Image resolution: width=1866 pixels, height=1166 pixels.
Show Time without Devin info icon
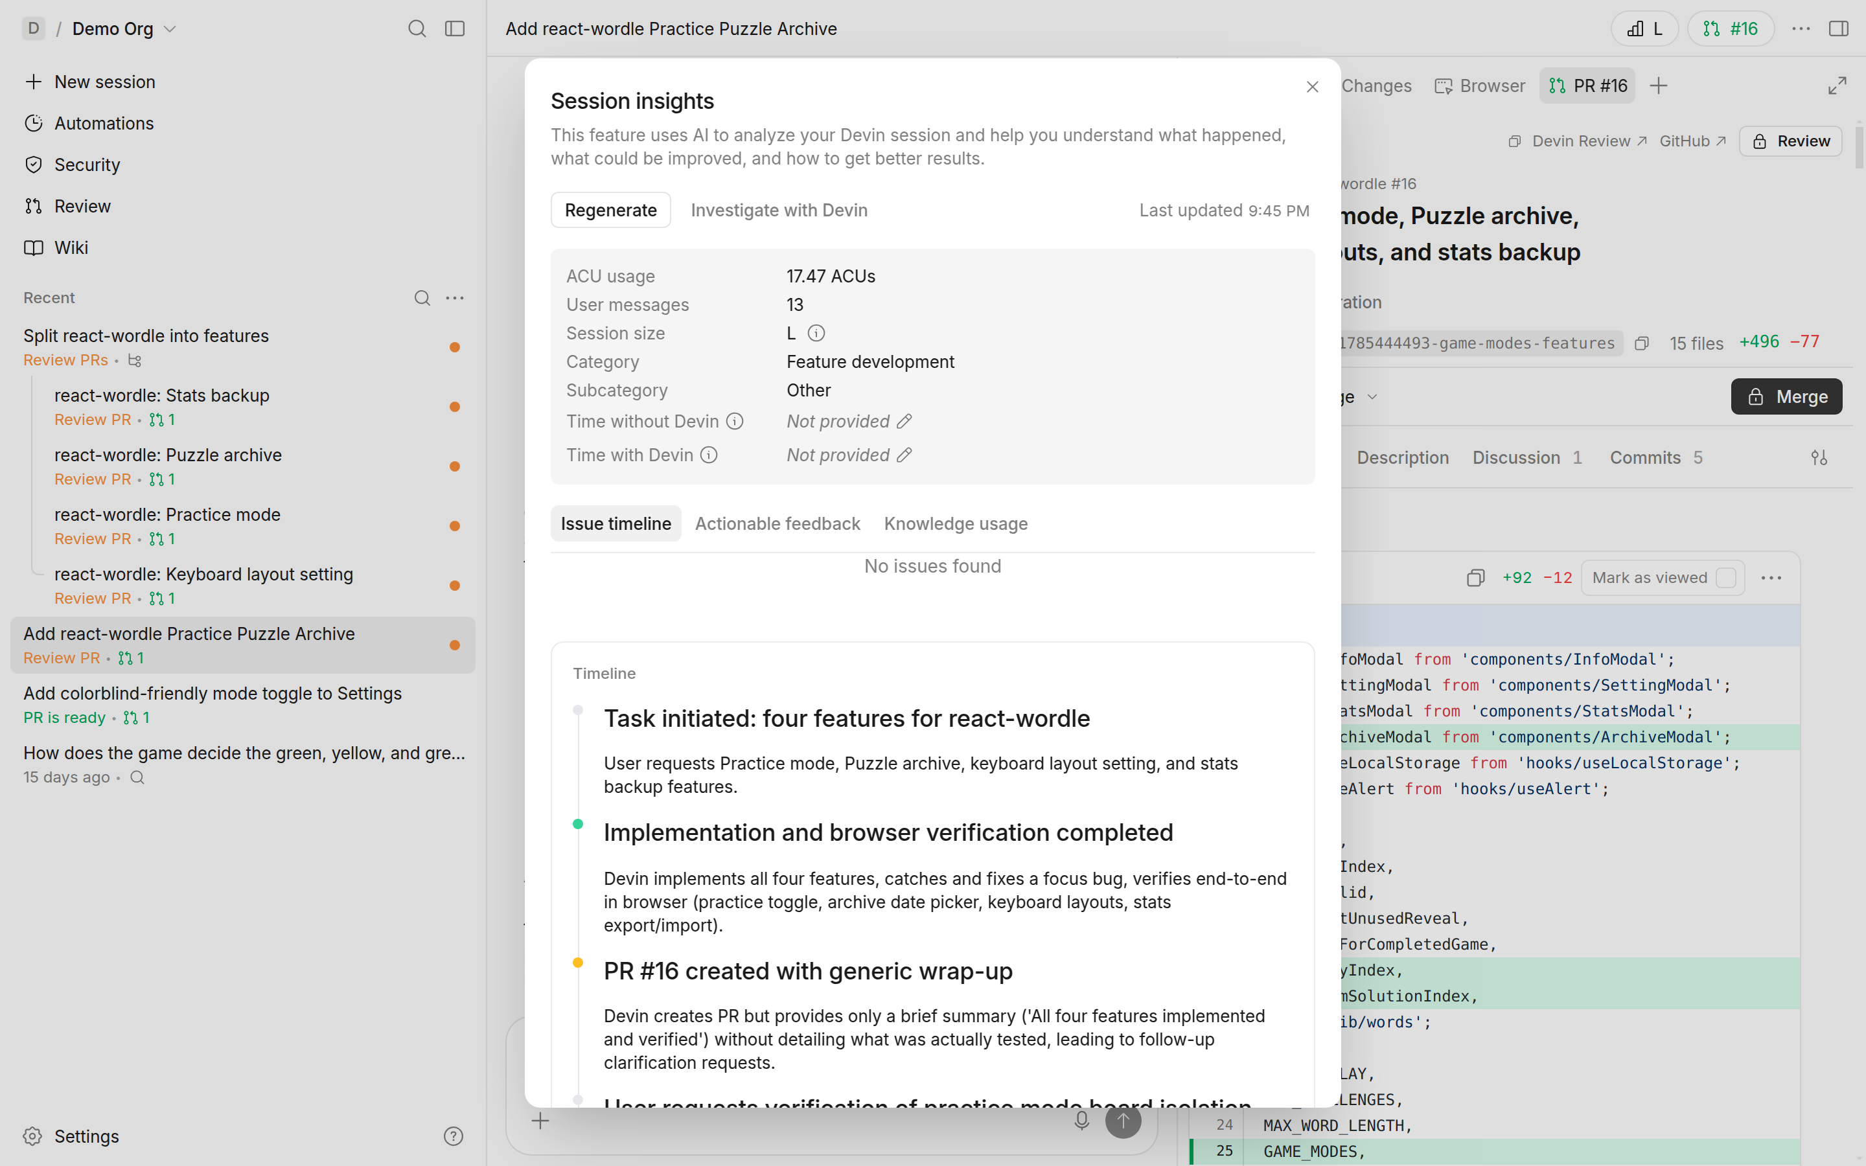click(735, 421)
